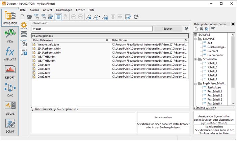
Task: Select Data2.tdm in search results
Action: (x=44, y=73)
